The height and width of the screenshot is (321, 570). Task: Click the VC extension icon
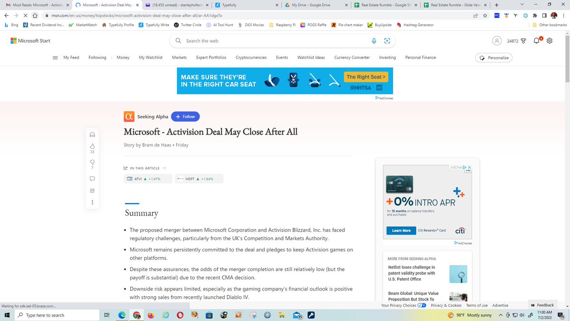(497, 15)
